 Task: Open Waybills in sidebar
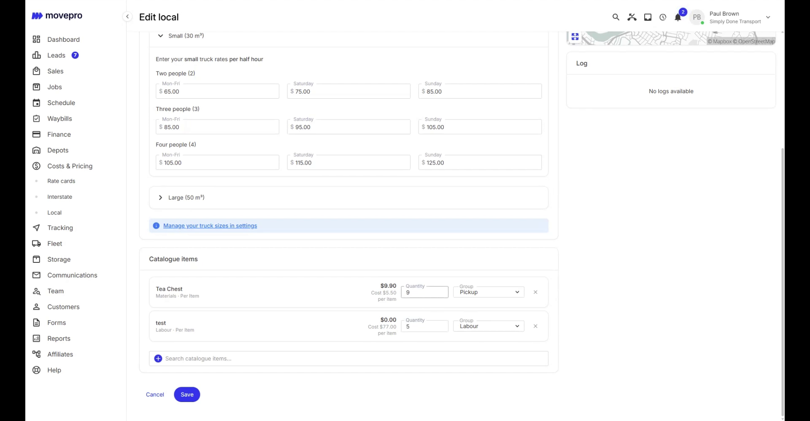[x=59, y=119]
